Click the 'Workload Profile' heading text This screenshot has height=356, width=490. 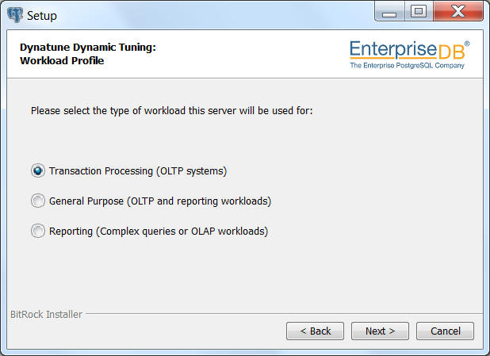[x=62, y=60]
